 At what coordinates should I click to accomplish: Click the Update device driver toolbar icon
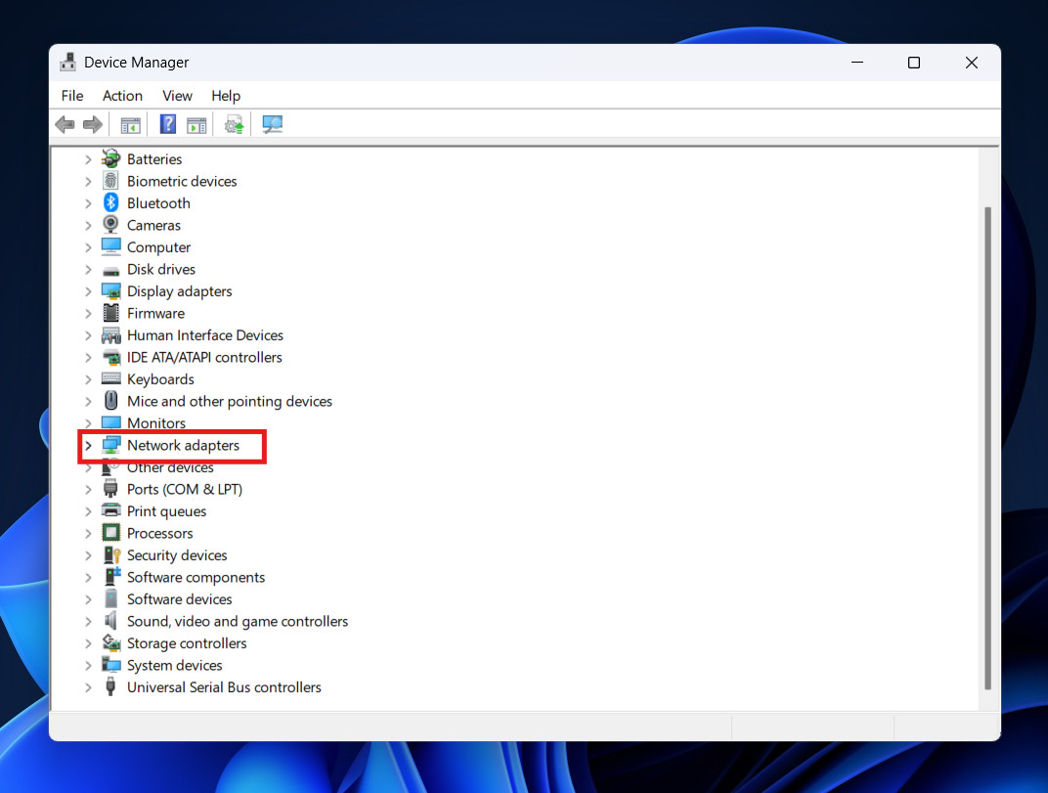tap(234, 124)
